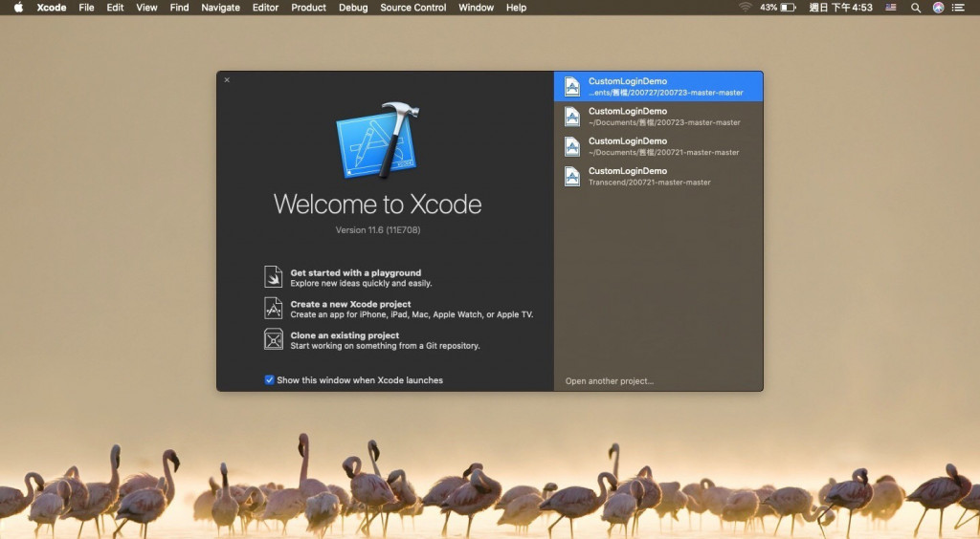Select CustomLoginDemo in ~/Documents 200721-master-master
Viewport: 980px width, 539px height.
click(x=658, y=146)
